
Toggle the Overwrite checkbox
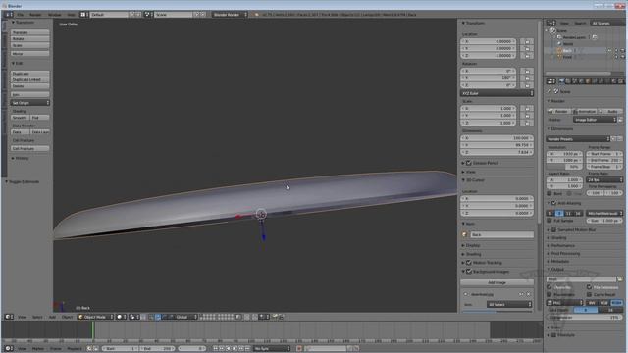(549, 287)
